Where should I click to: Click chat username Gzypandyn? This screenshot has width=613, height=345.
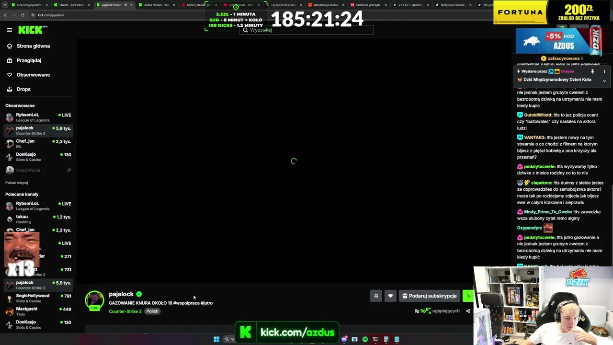tap(529, 228)
